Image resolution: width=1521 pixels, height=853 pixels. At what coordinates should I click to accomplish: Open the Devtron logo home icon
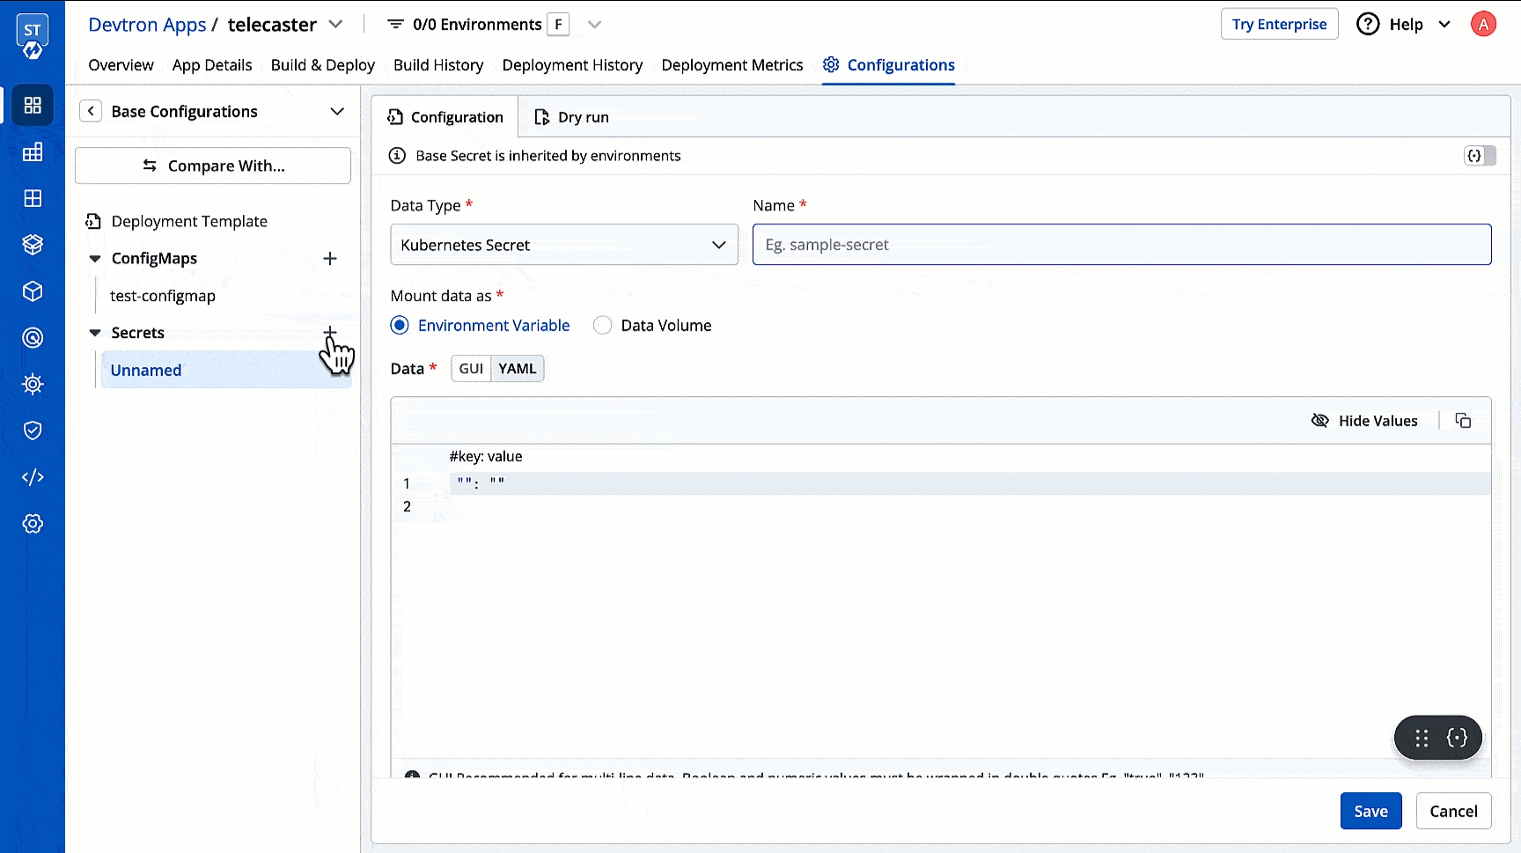pyautogui.click(x=33, y=37)
